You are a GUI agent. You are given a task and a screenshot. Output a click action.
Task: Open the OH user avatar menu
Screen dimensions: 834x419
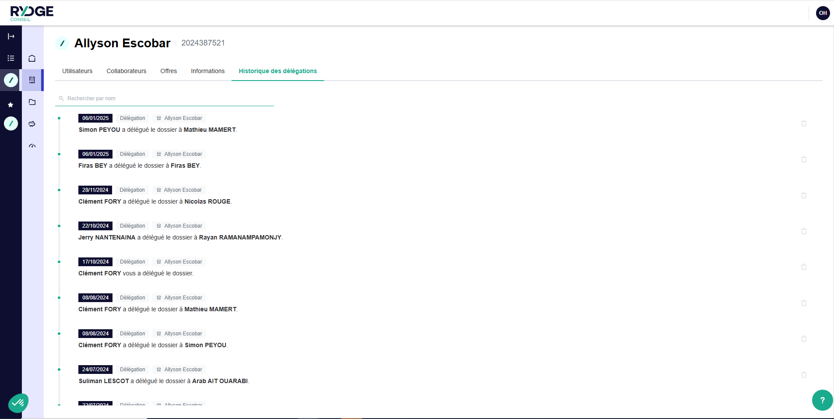[823, 13]
